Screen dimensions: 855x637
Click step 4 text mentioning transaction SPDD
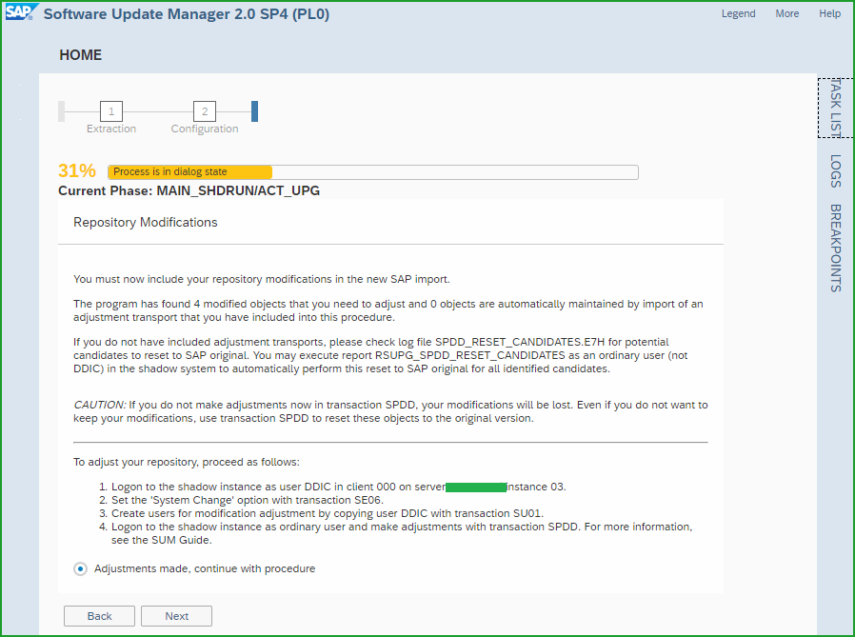[x=402, y=533]
